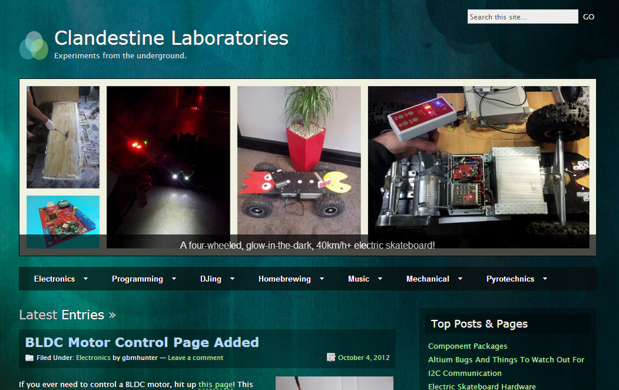This screenshot has height=390, width=619.
Task: Open the Pyrotechnics dropdown arrow
Action: pos(545,279)
